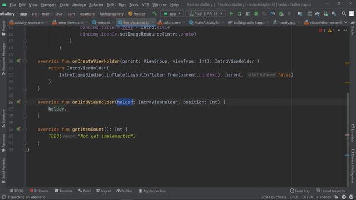
Task: Start debugging with the Debug bug icon
Action: (x=256, y=13)
